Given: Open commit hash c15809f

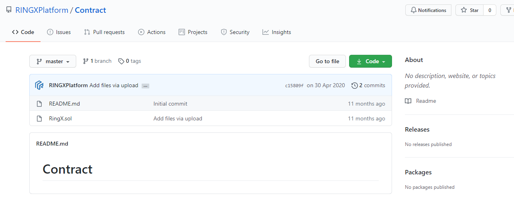Looking at the screenshot, I should click(294, 86).
